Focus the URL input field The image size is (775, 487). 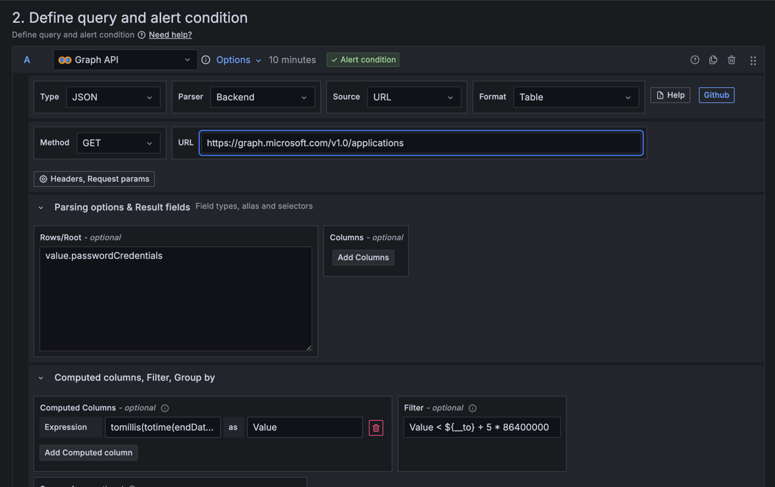[x=421, y=143]
